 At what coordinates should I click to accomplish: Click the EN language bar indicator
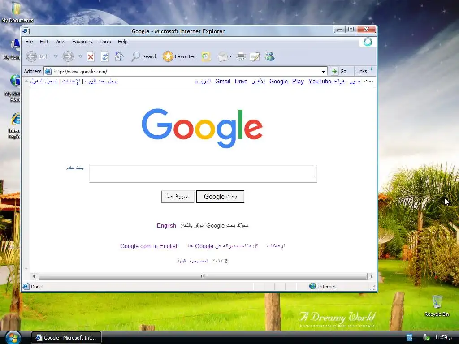click(409, 337)
